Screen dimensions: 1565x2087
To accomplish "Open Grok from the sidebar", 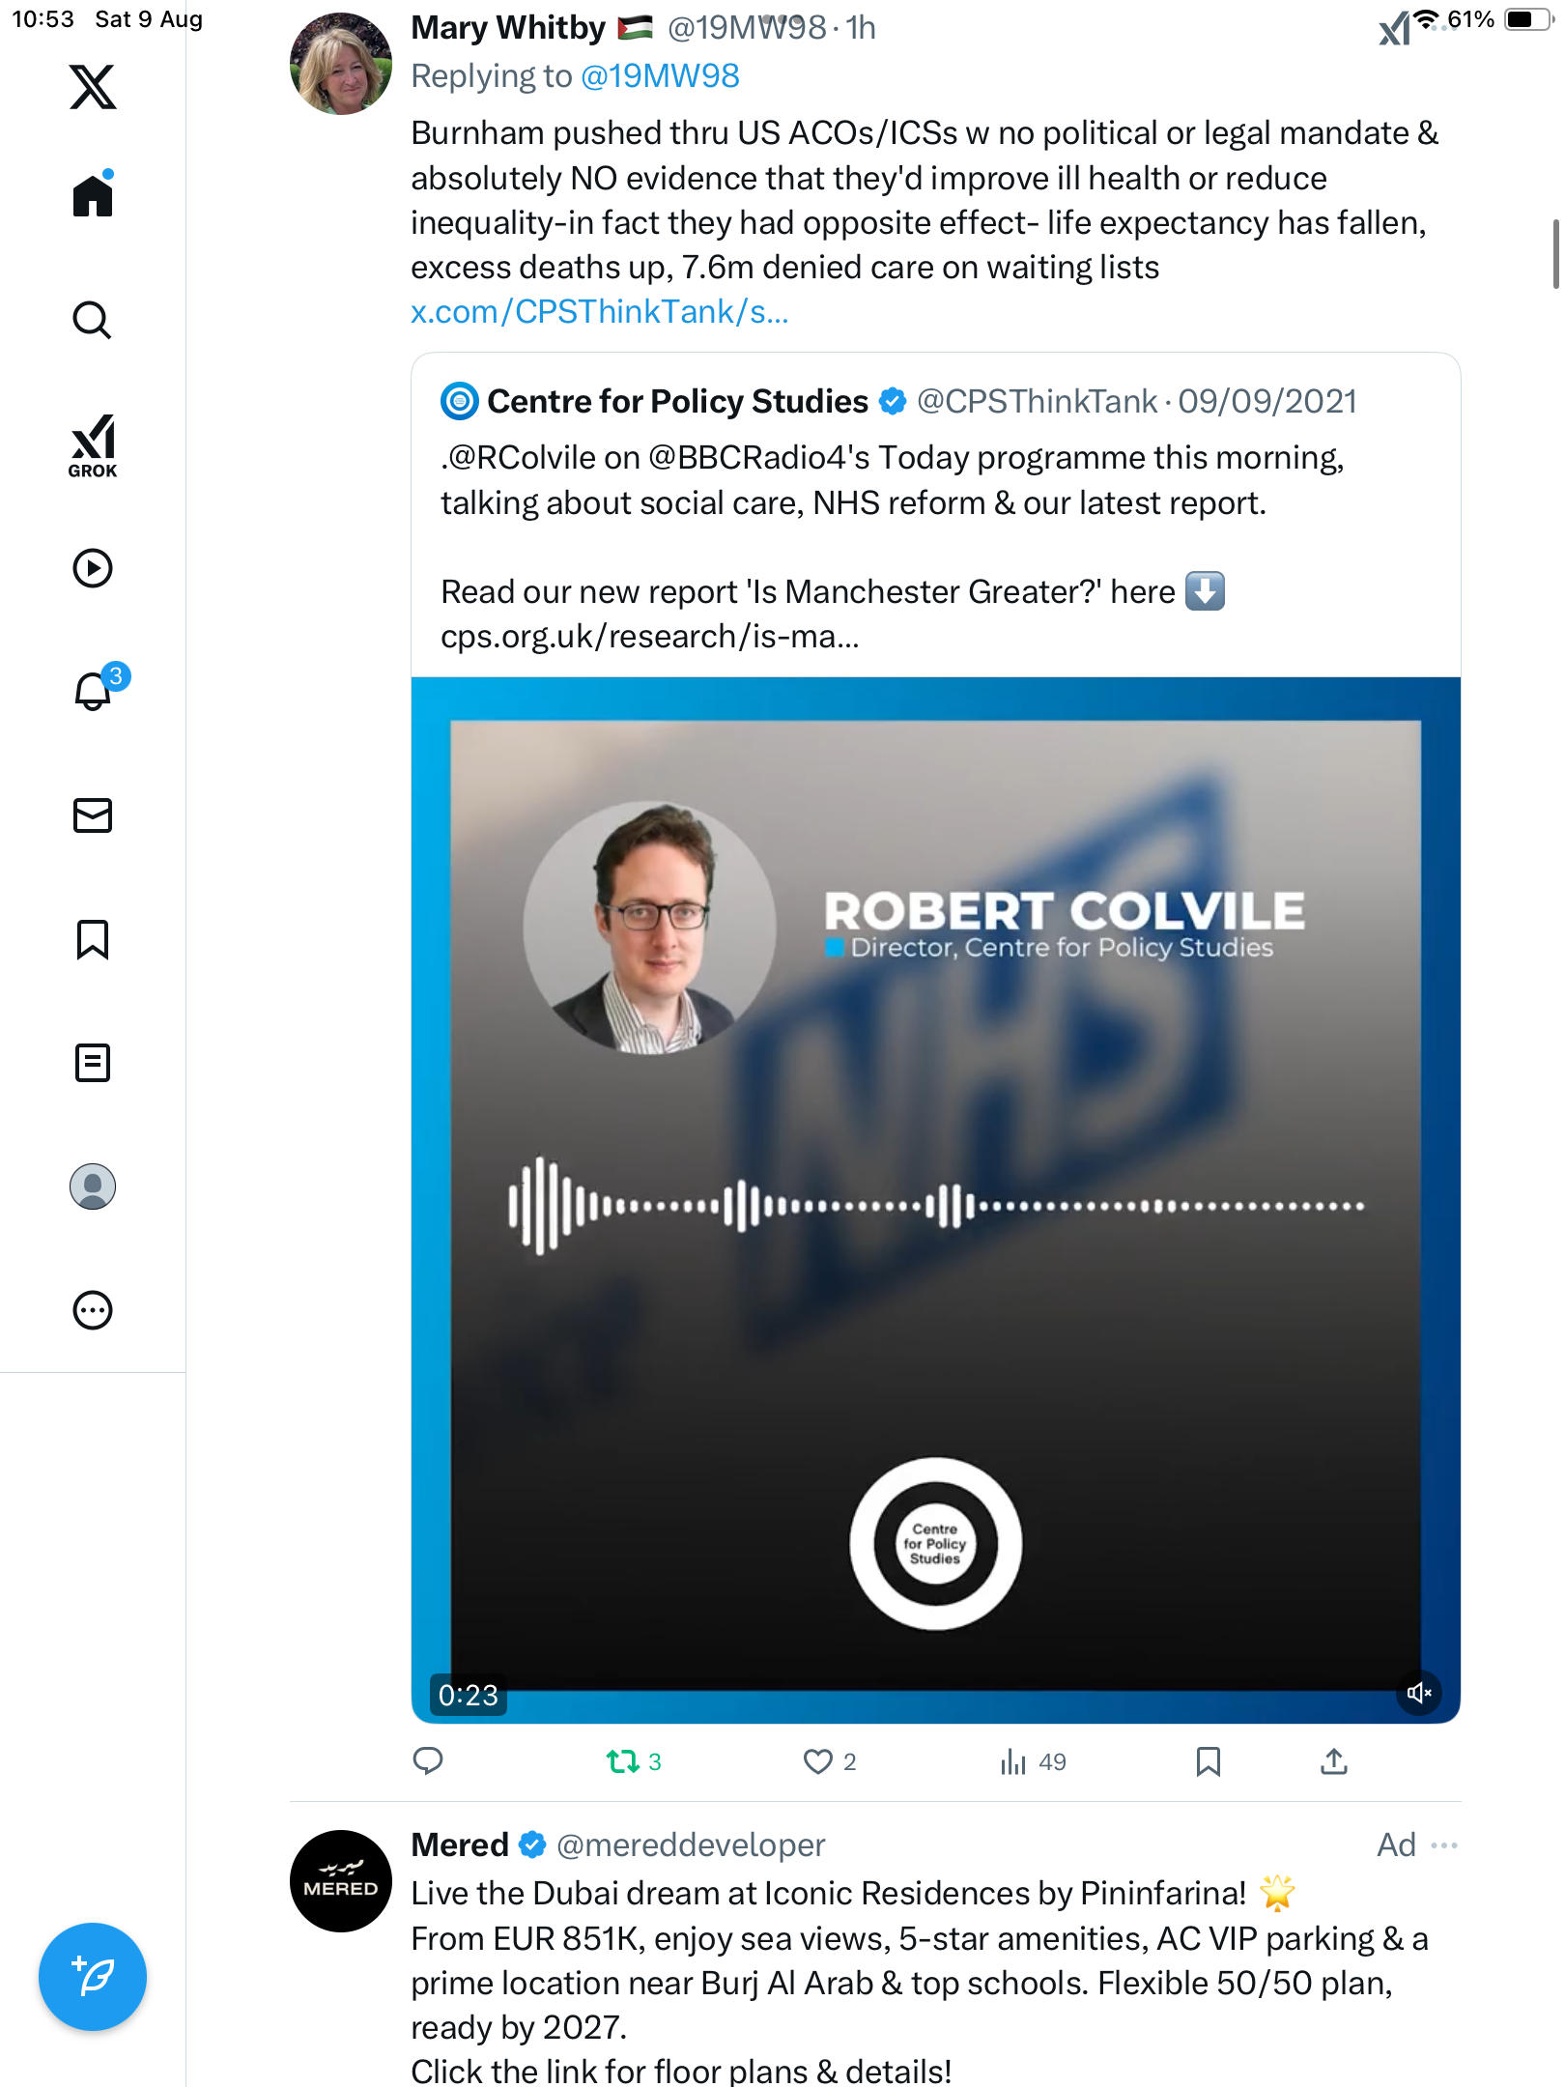I will [x=93, y=445].
